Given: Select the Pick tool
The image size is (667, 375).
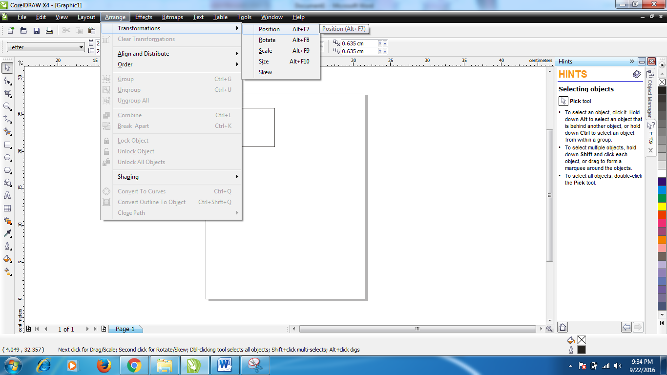Looking at the screenshot, I should pyautogui.click(x=7, y=68).
